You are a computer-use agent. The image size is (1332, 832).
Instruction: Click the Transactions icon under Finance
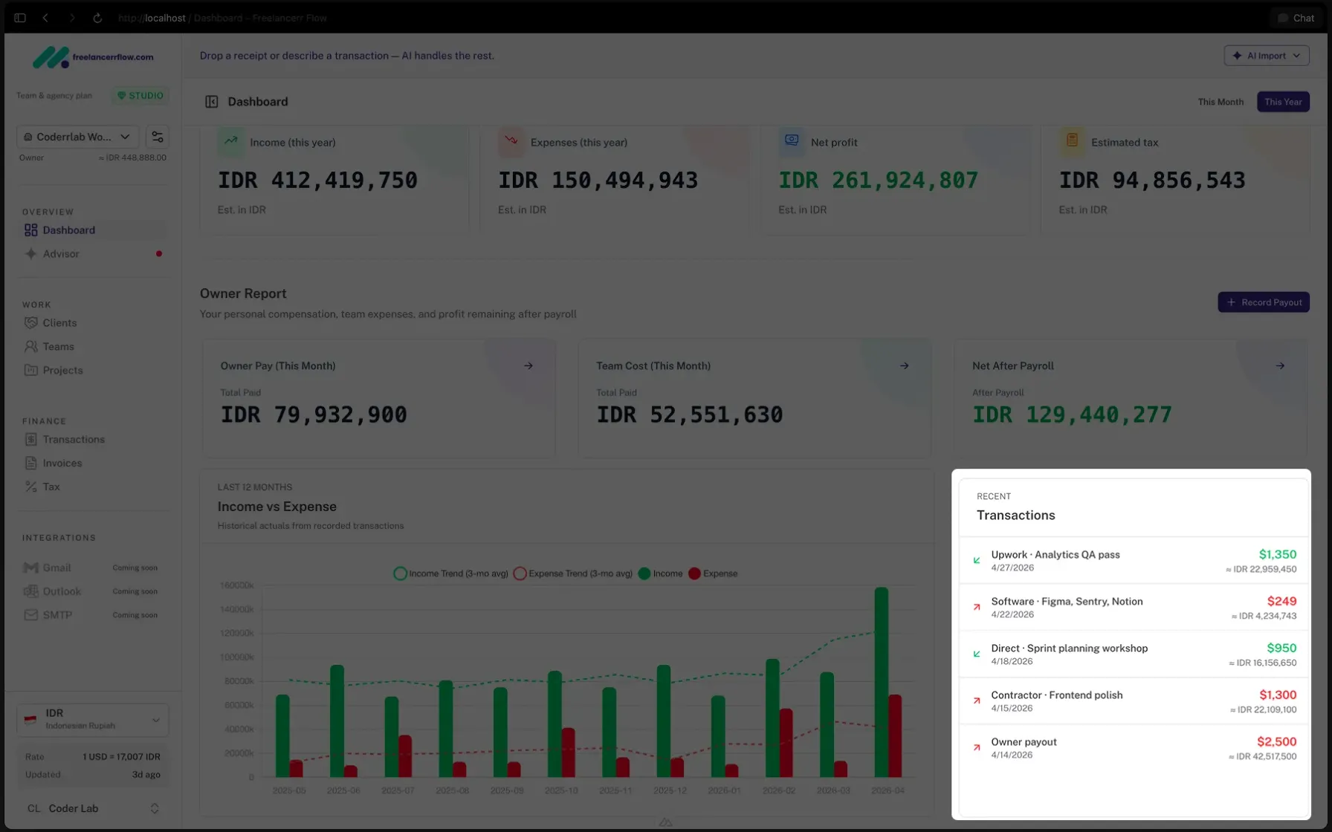click(x=30, y=439)
